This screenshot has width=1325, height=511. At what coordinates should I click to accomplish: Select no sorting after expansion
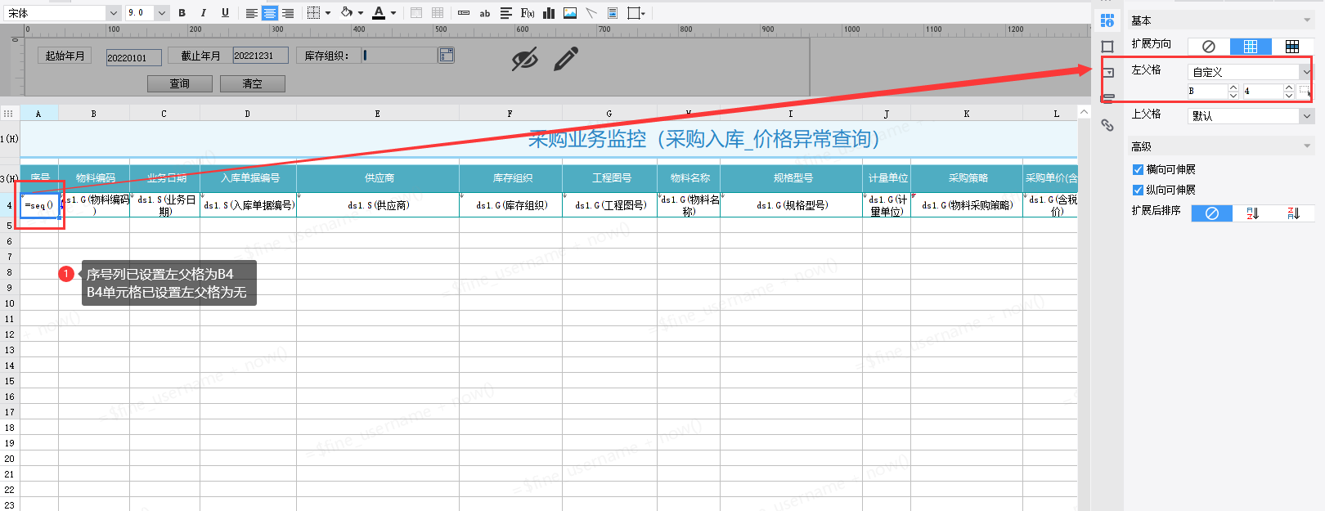(1212, 213)
